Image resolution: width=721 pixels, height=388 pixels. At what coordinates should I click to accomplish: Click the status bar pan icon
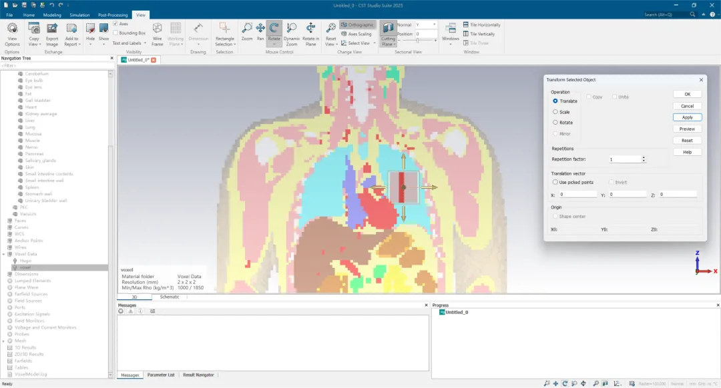[x=555, y=383]
